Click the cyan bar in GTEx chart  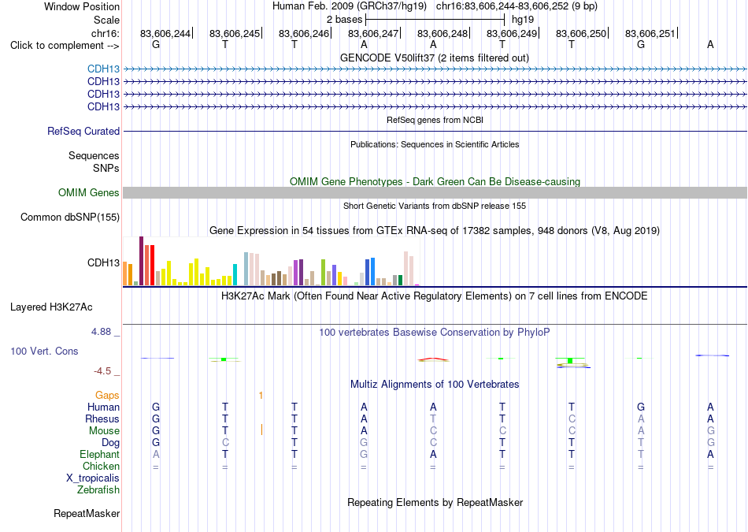point(235,274)
